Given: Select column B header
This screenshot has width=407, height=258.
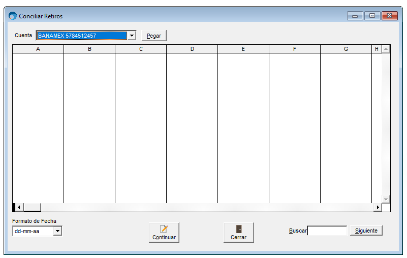Looking at the screenshot, I should [89, 49].
